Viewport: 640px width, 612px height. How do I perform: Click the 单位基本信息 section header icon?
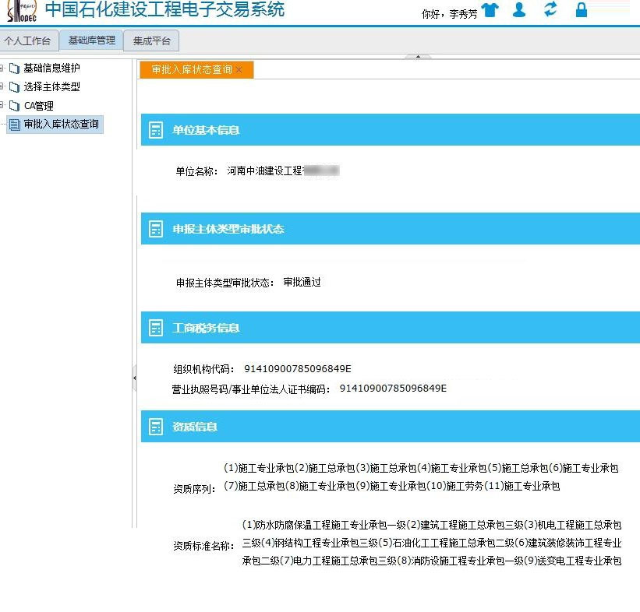(x=156, y=130)
